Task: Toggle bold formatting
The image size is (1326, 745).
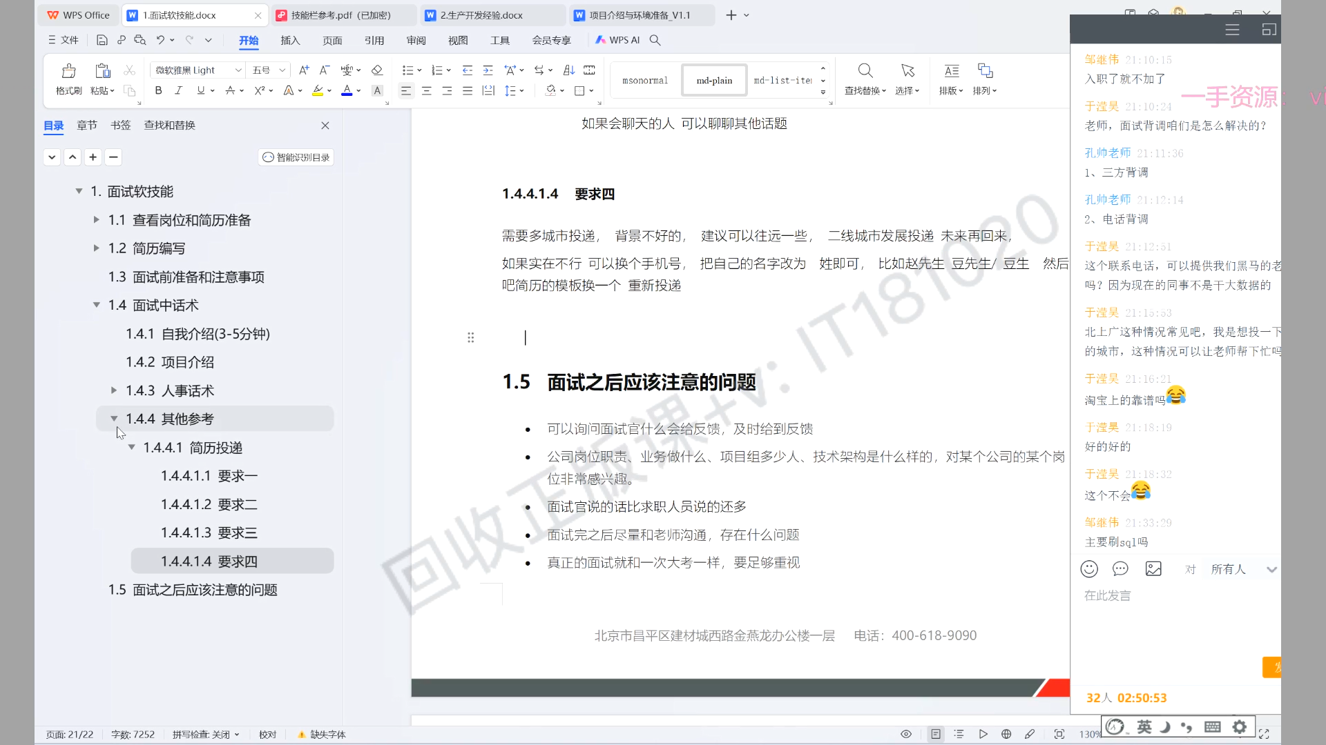Action: click(158, 90)
